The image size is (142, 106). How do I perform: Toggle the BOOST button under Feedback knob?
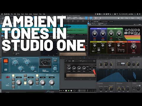[x=103, y=38]
